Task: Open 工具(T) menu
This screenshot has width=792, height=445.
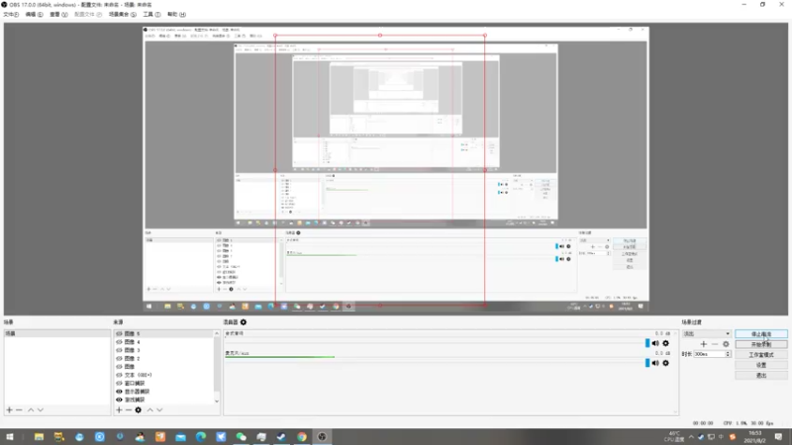Action: [x=151, y=14]
